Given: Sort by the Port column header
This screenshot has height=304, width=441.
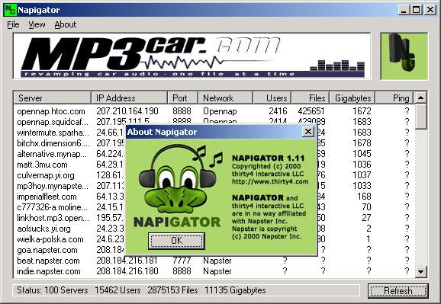Looking at the screenshot, I should coord(183,98).
